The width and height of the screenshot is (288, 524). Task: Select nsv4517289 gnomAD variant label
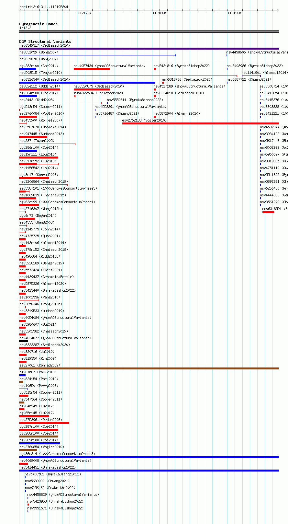pos(189,86)
